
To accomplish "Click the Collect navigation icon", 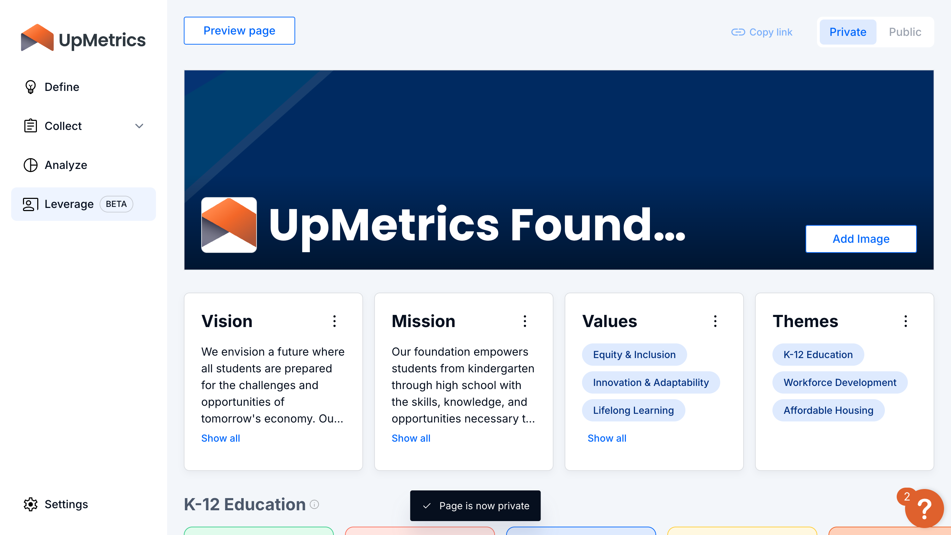I will tap(30, 125).
